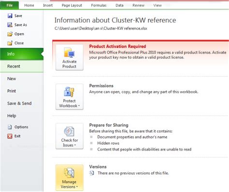229x192 pixels.
Task: Click the 'Versions' heading
Action: click(98, 167)
